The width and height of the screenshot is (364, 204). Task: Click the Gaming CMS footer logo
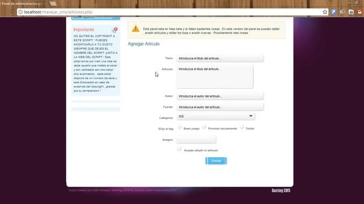tap(281, 190)
